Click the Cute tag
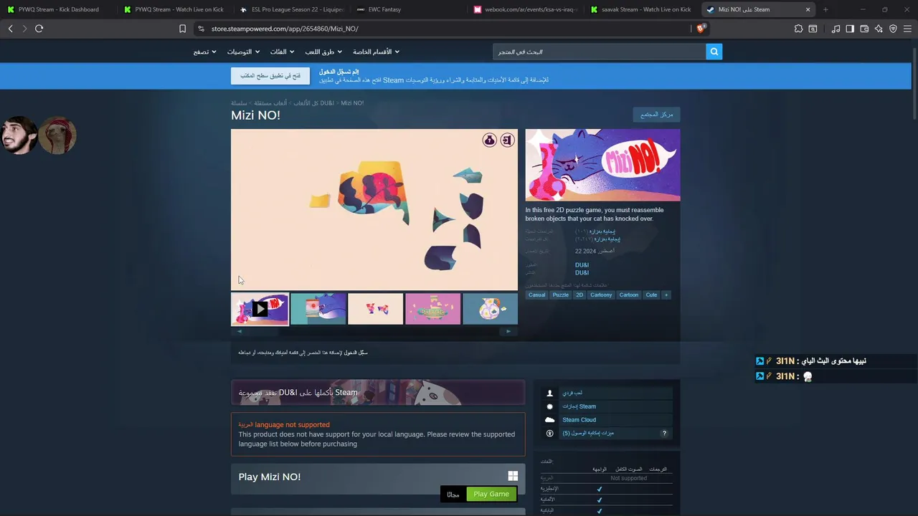The width and height of the screenshot is (918, 516). point(651,295)
